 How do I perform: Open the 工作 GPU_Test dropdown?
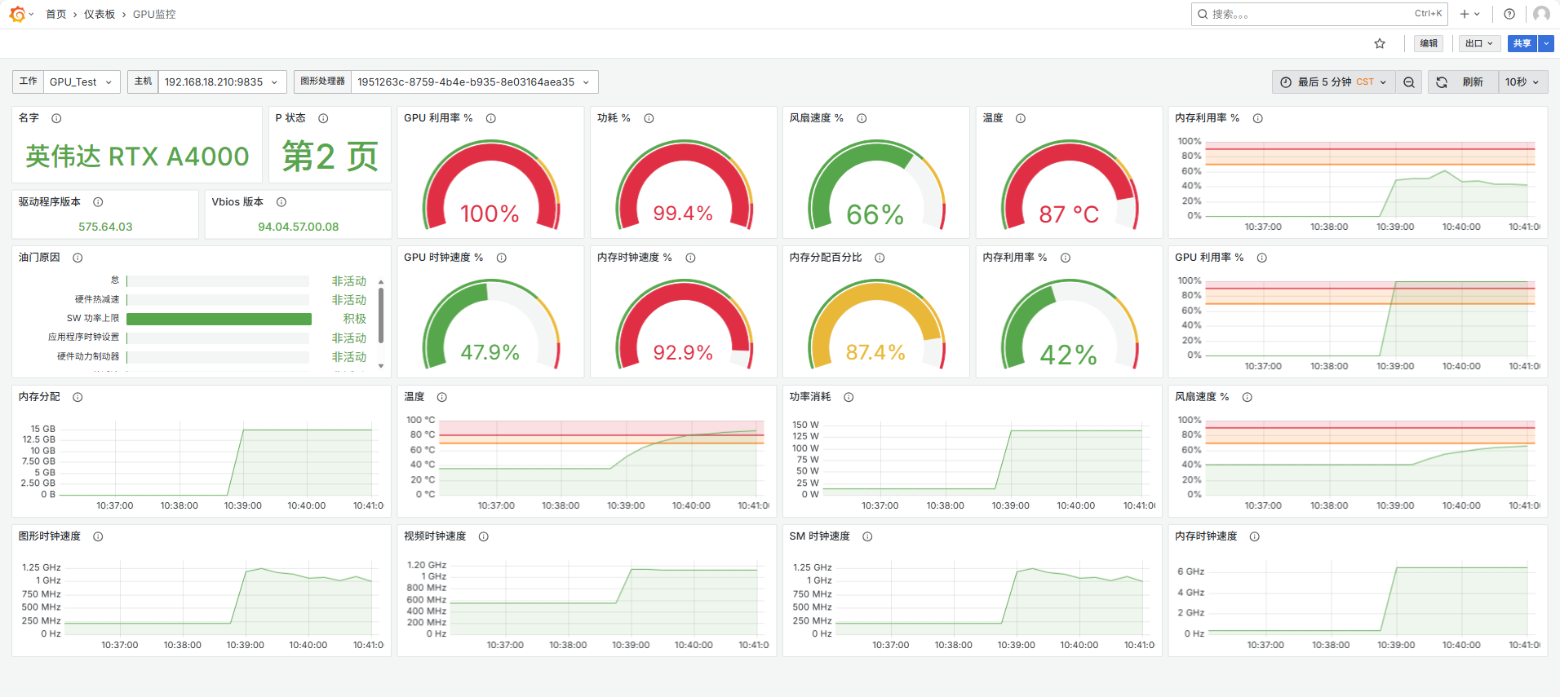[81, 82]
